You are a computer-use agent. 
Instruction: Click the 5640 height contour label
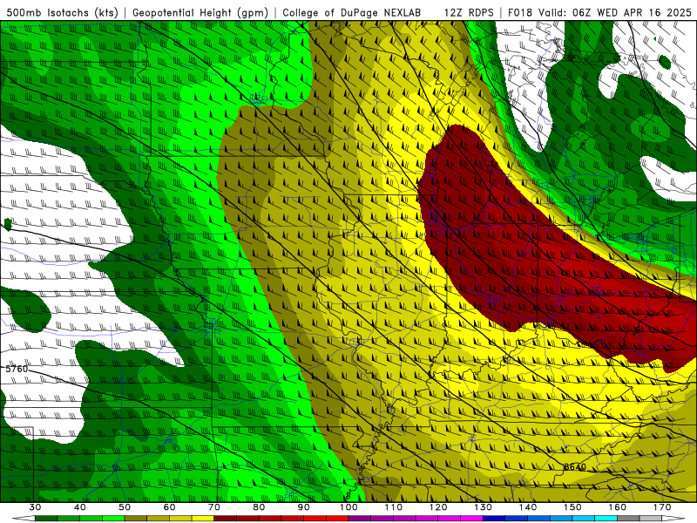coord(575,467)
